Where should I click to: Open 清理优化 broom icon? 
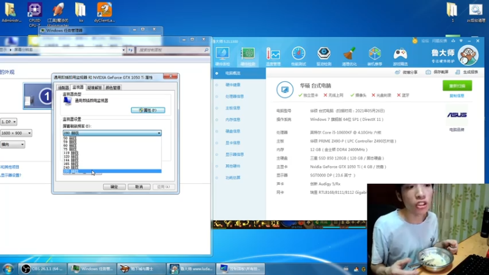(x=349, y=56)
